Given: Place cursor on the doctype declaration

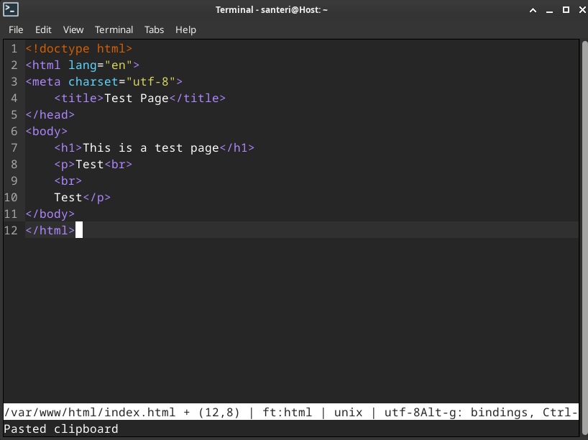Looking at the screenshot, I should pyautogui.click(x=79, y=49).
